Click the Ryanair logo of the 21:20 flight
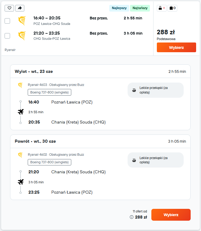This screenshot has height=231, width=201. click(22, 36)
